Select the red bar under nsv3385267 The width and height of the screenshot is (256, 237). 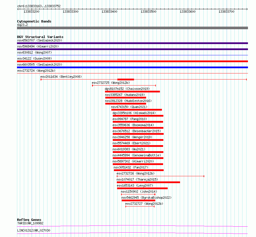coord(126,98)
